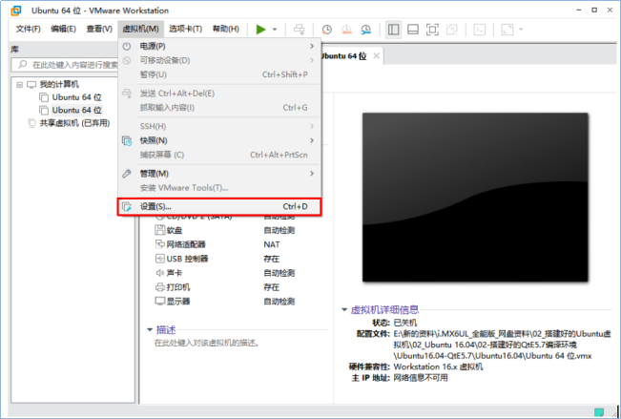Click the 共享虚拟机 (已弃用) tree icon

pos(32,123)
